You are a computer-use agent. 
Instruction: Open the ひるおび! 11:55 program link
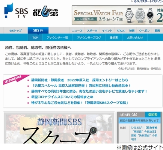pos(144,133)
